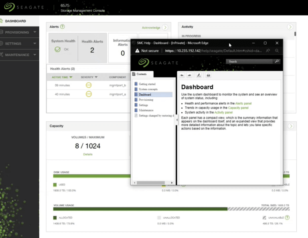
Task: Select Dashboard in help contents
Action: [153, 95]
